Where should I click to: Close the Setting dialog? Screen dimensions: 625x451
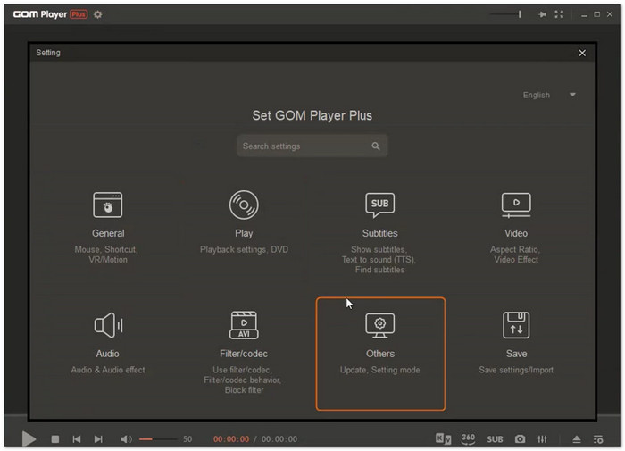pos(582,53)
